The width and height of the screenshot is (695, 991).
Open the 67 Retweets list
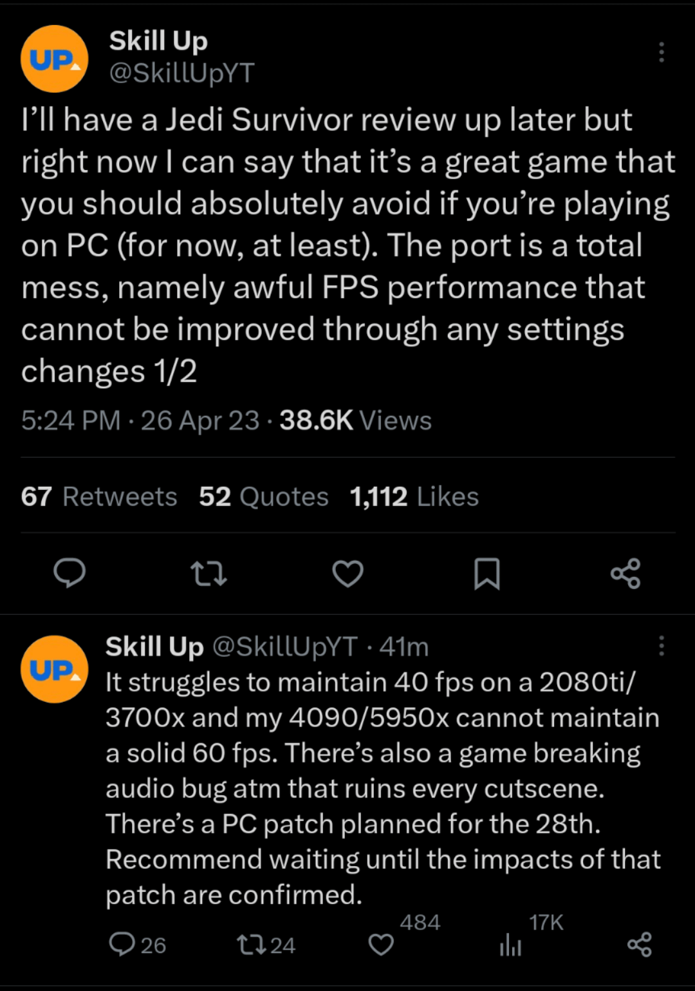[99, 496]
